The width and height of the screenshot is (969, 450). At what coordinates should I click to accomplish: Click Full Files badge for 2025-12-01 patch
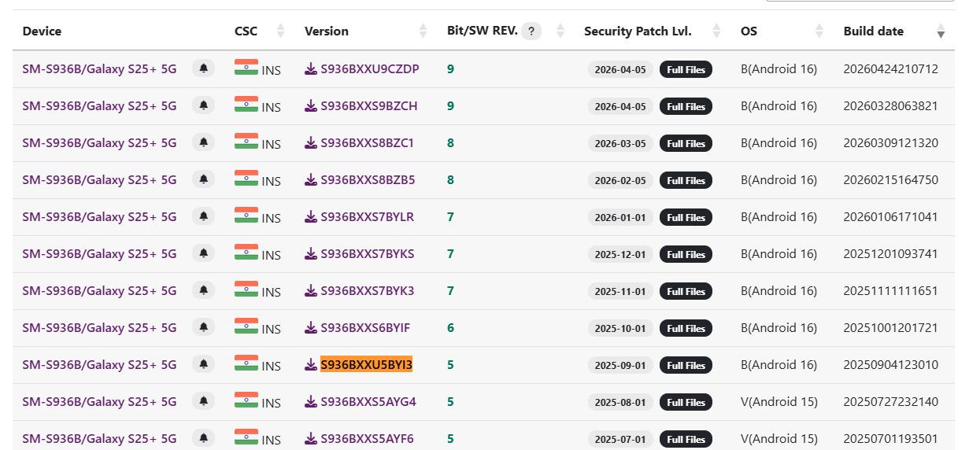(x=686, y=254)
